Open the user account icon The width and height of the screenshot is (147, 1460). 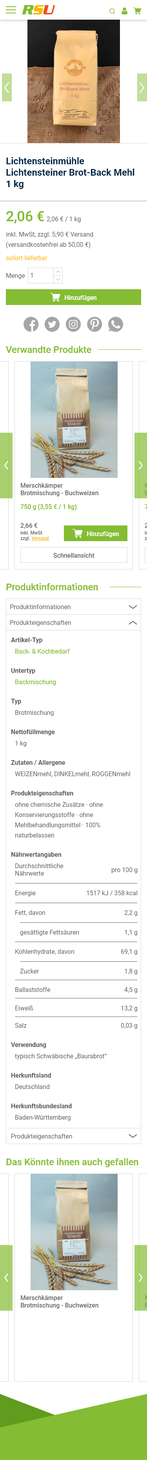coord(124,11)
